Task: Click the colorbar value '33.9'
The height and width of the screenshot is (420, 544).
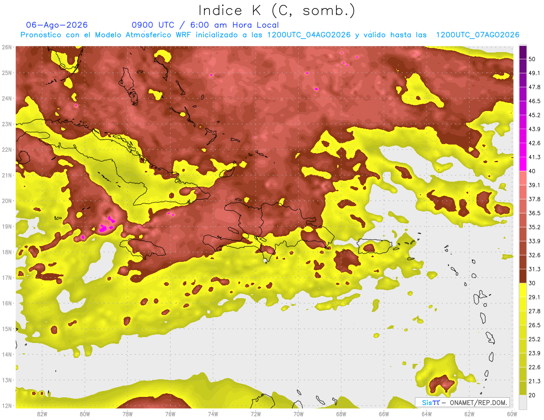Action: 534,241
